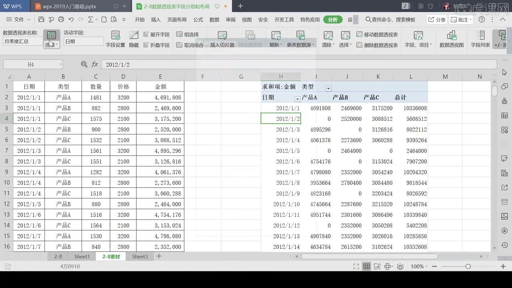Toggle the +/- buttons option in ribbon
This screenshot has width=512, height=288.
click(500, 40)
